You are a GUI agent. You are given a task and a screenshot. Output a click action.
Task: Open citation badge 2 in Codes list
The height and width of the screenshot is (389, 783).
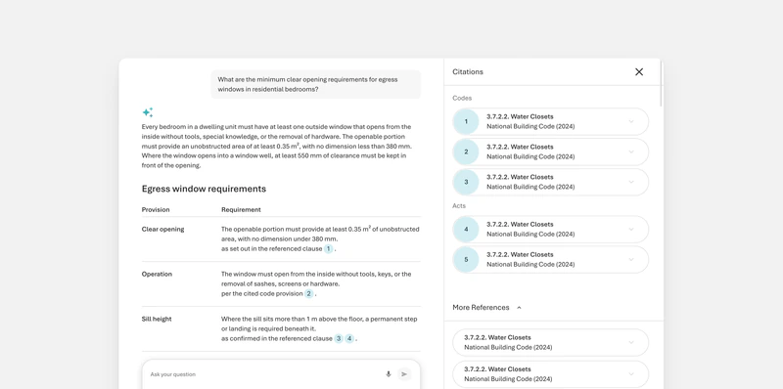coord(466,151)
